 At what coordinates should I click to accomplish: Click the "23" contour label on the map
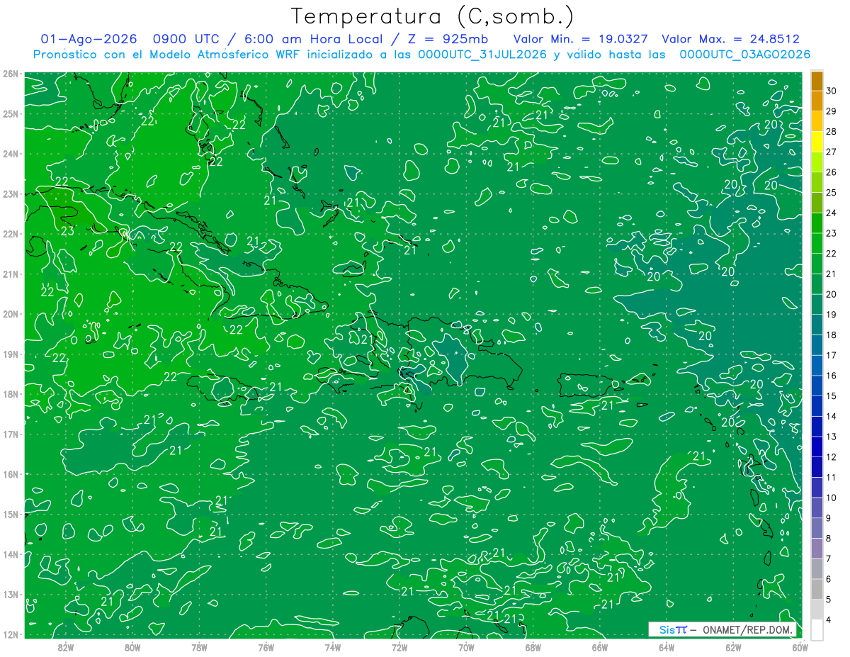click(x=68, y=230)
